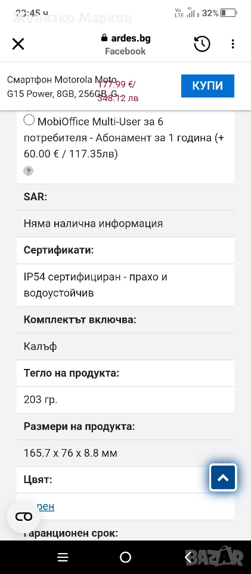Tap the scroll-to-top arrow button
Screen dimensions: 251x574
223,477
